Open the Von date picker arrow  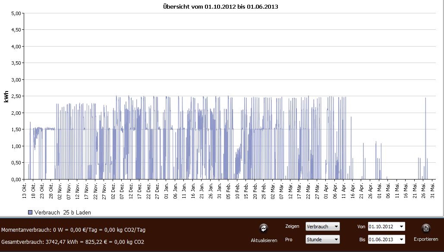pyautogui.click(x=402, y=227)
